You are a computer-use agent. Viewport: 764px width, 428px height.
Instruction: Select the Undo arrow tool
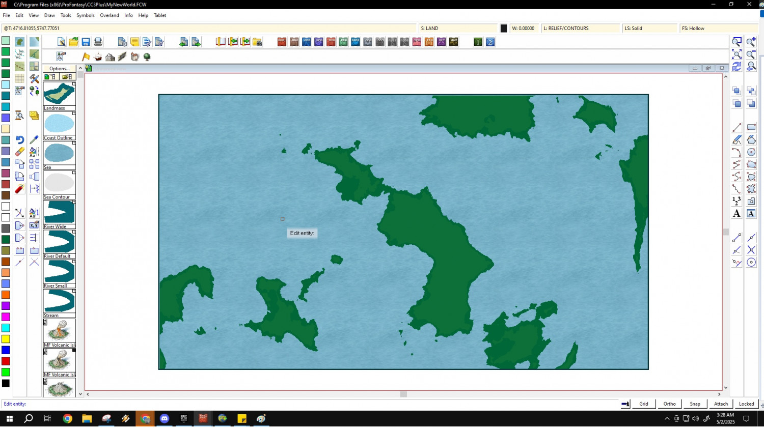click(x=19, y=140)
